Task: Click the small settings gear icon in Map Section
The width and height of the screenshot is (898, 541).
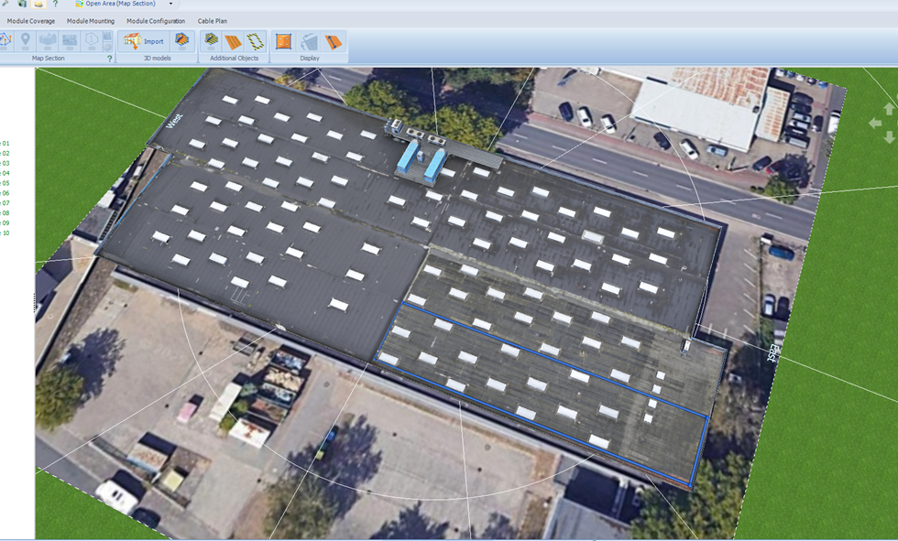Action: point(108,47)
